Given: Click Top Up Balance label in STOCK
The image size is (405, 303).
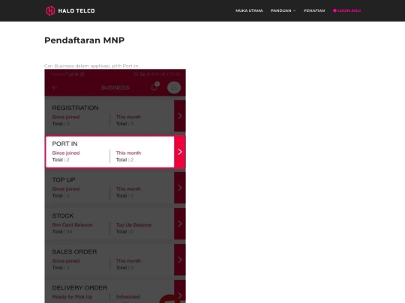Looking at the screenshot, I should coord(133,225).
